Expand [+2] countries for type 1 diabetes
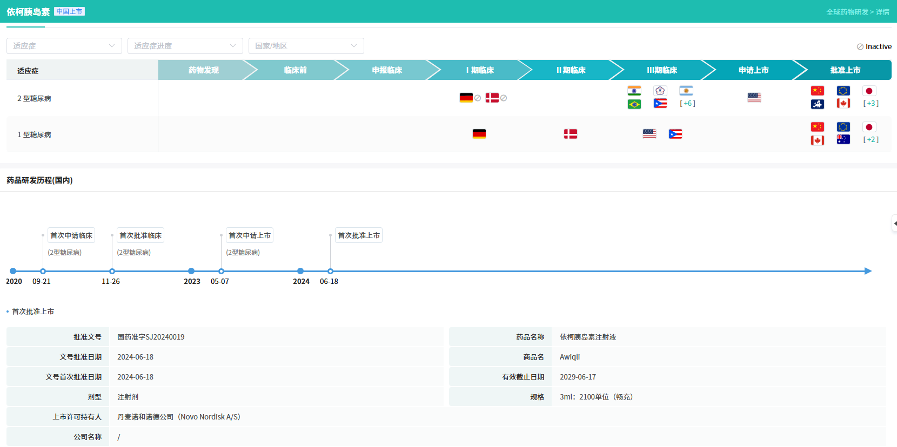The image size is (897, 447). [871, 140]
